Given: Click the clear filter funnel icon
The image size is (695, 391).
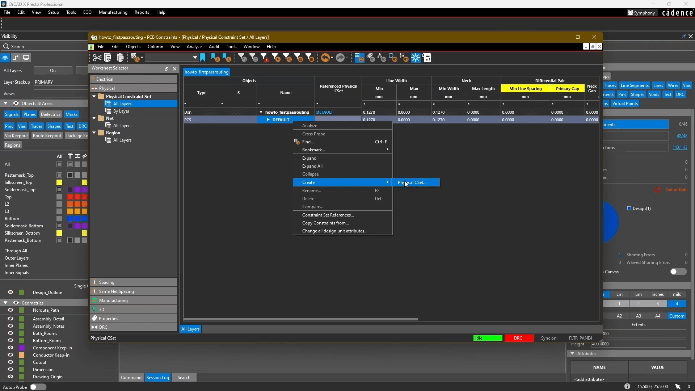Looking at the screenshot, I should [243, 58].
